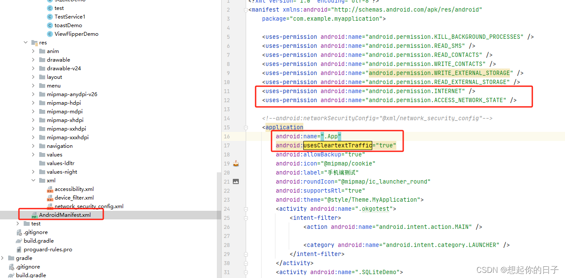Collapse the application element using its fold marker

pyautogui.click(x=246, y=128)
